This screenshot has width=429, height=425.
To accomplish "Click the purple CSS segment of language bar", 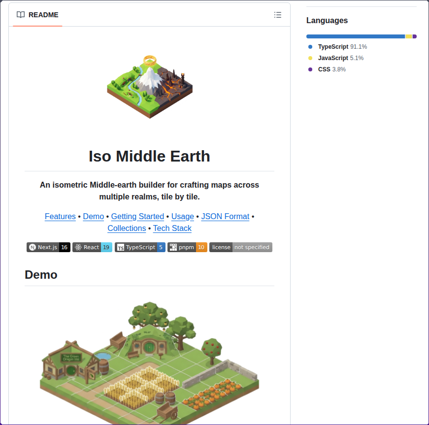I will (x=415, y=36).
